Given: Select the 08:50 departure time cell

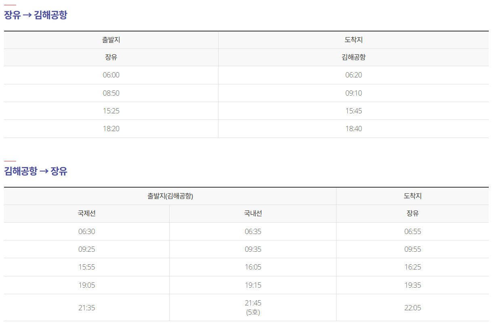Looking at the screenshot, I should pyautogui.click(x=111, y=93).
